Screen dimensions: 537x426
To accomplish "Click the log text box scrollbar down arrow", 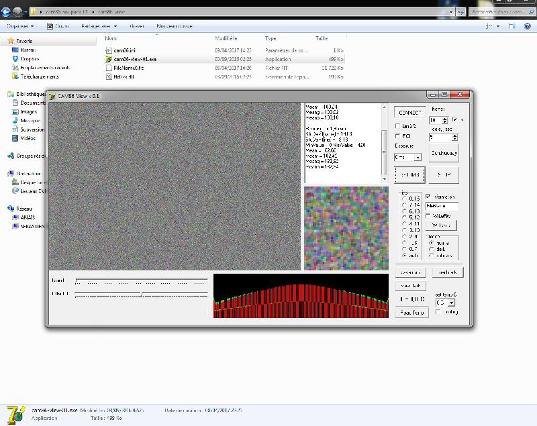I will 384,179.
